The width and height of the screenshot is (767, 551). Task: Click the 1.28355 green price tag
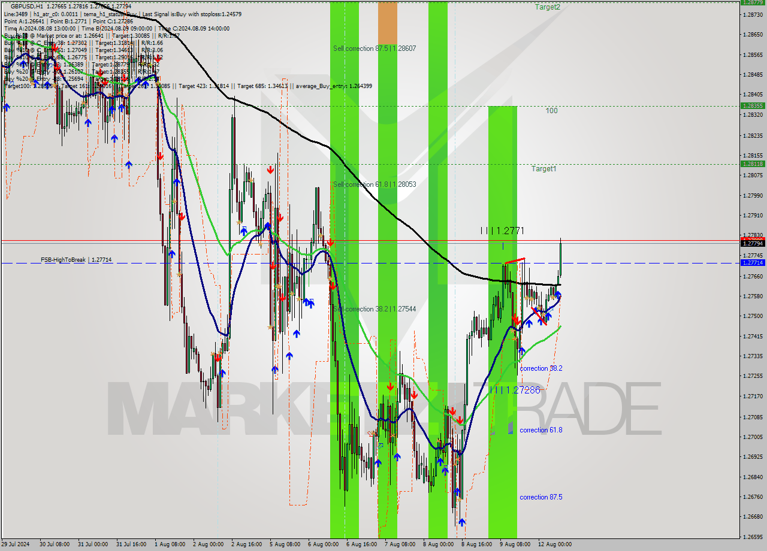752,105
